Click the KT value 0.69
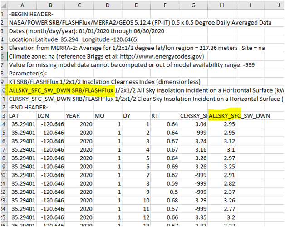The width and height of the screenshot is (285, 227). click(165, 167)
